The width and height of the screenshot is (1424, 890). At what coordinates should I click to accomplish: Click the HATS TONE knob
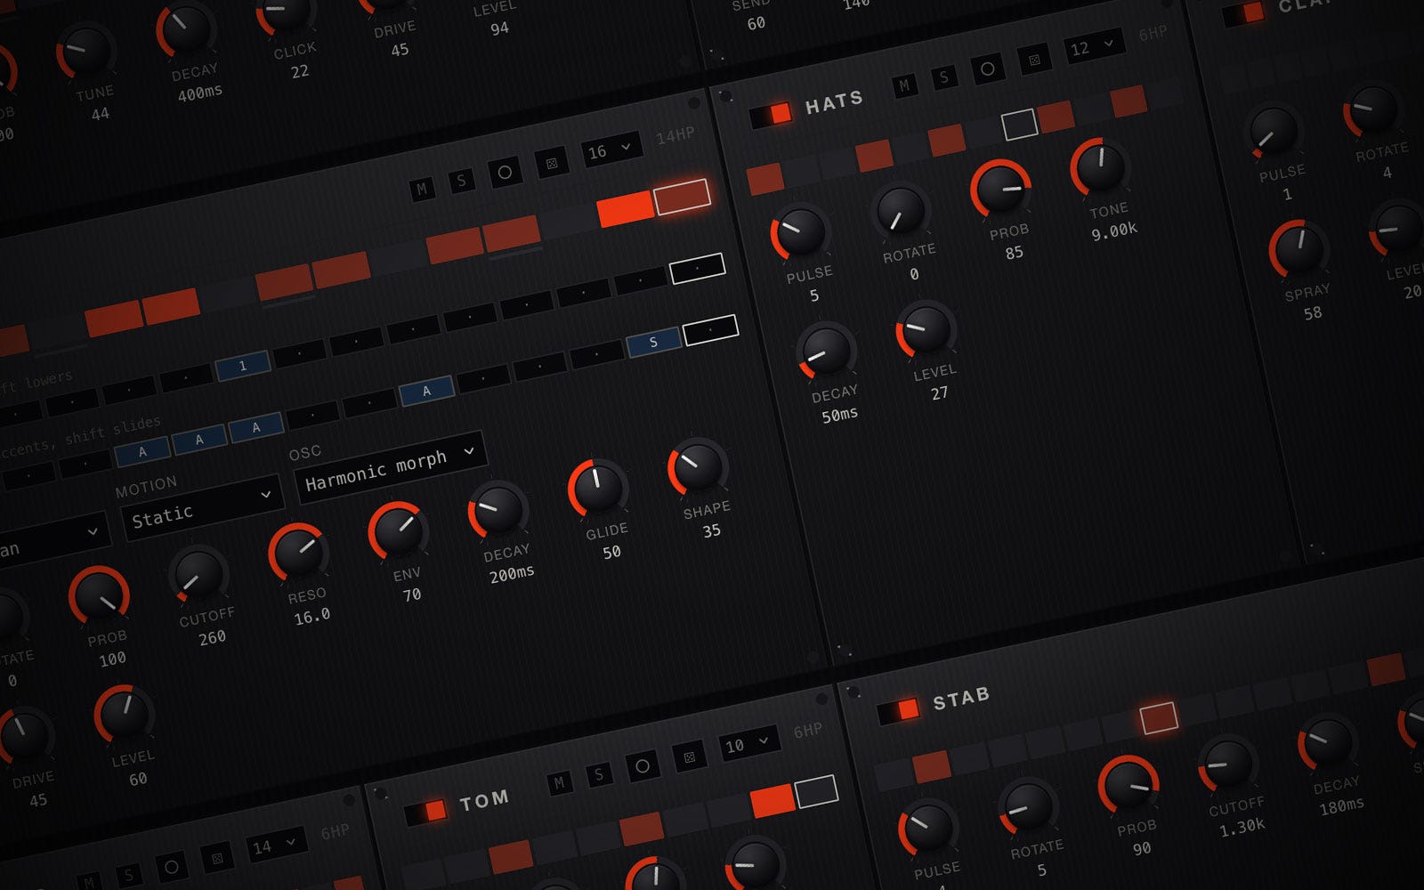click(1100, 167)
